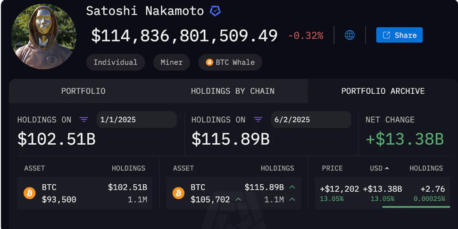Image resolution: width=458 pixels, height=229 pixels.
Task: Click the Bitcoin icon in the 1/1/2025 holdings row
Action: coord(30,193)
